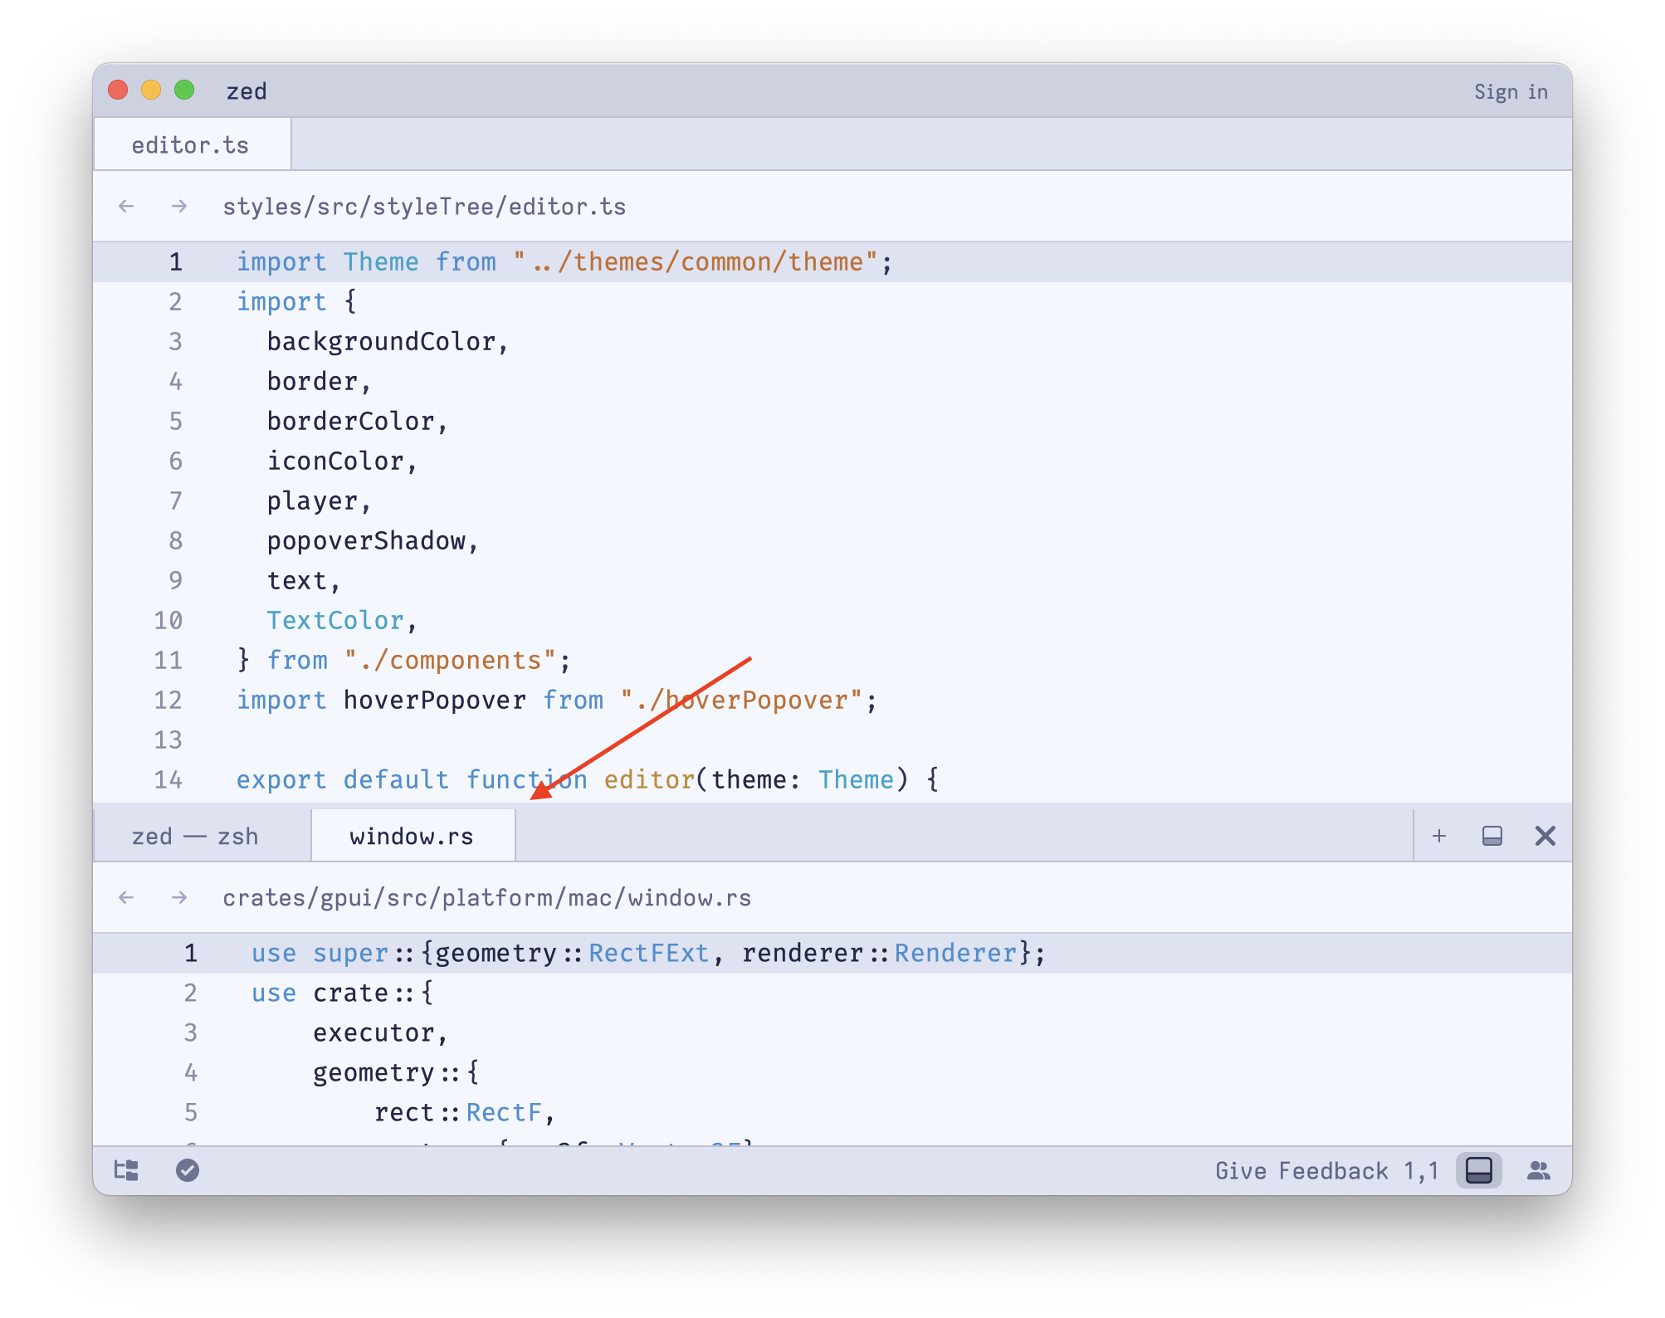The width and height of the screenshot is (1665, 1318).
Task: Click the back arrow above editor.ts
Action: point(126,205)
